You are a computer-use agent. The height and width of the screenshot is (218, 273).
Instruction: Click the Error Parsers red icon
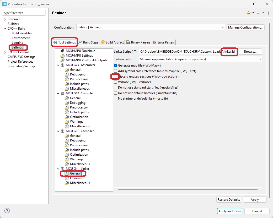coord(154,42)
